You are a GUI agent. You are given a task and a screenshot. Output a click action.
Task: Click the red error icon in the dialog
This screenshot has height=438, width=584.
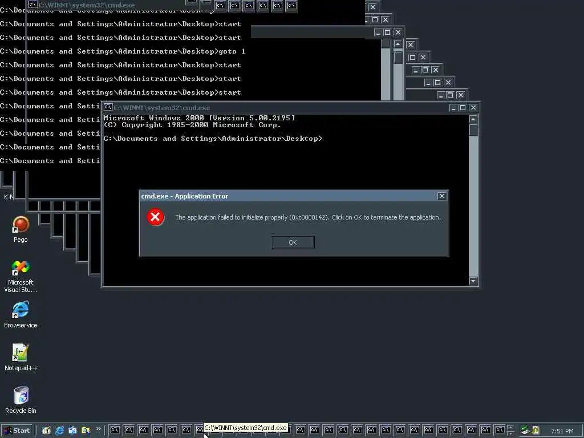pos(155,217)
